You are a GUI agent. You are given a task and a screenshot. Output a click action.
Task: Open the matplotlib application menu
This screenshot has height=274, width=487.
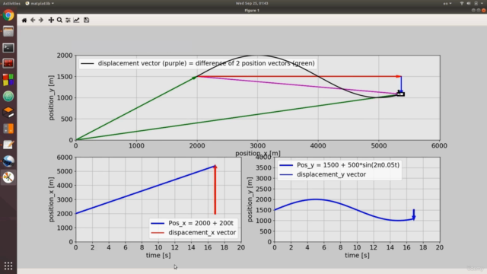tap(40, 3)
